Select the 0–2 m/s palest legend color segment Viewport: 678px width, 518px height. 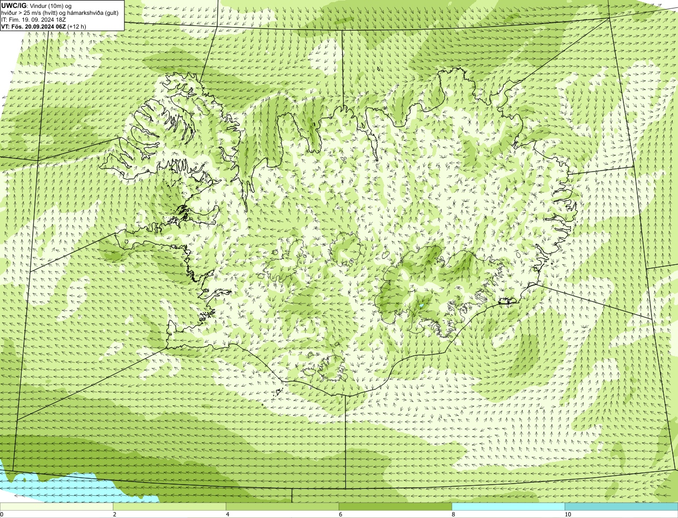click(x=56, y=506)
